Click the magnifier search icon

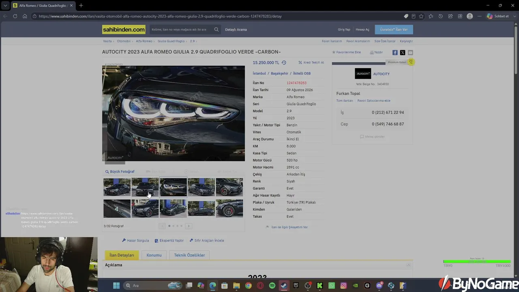[217, 30]
